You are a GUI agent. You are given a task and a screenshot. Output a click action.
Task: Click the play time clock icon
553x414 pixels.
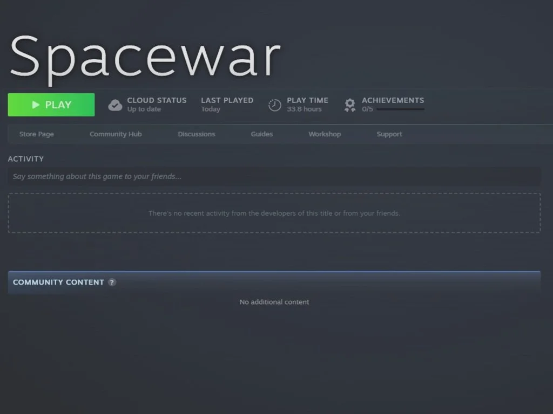pyautogui.click(x=275, y=105)
